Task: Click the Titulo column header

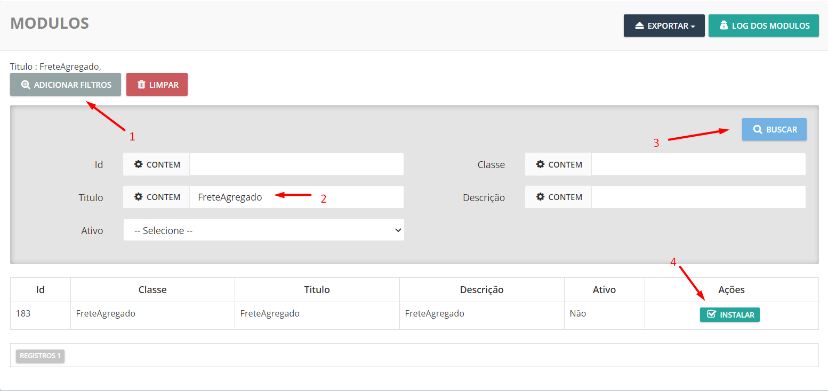Action: pyautogui.click(x=317, y=290)
